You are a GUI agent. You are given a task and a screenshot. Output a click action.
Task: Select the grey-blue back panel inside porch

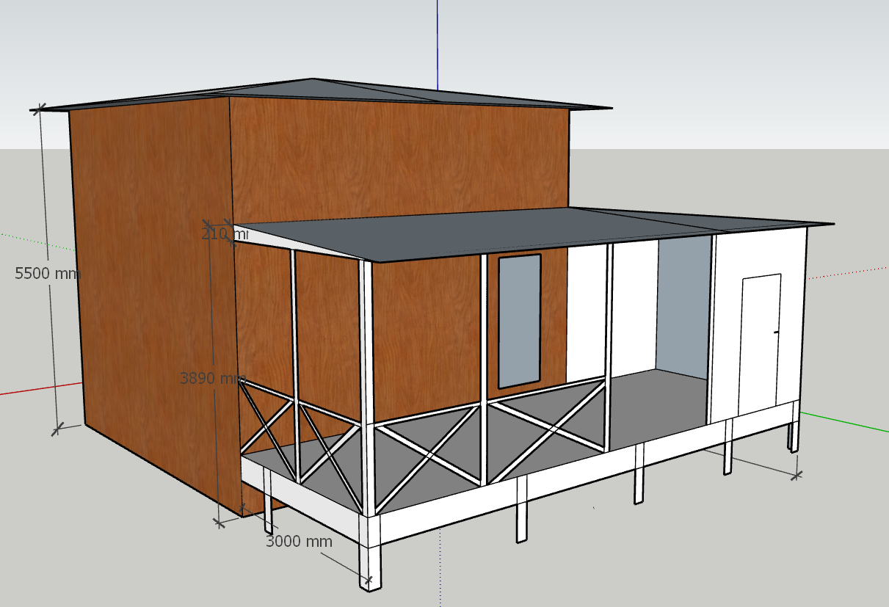point(683,308)
